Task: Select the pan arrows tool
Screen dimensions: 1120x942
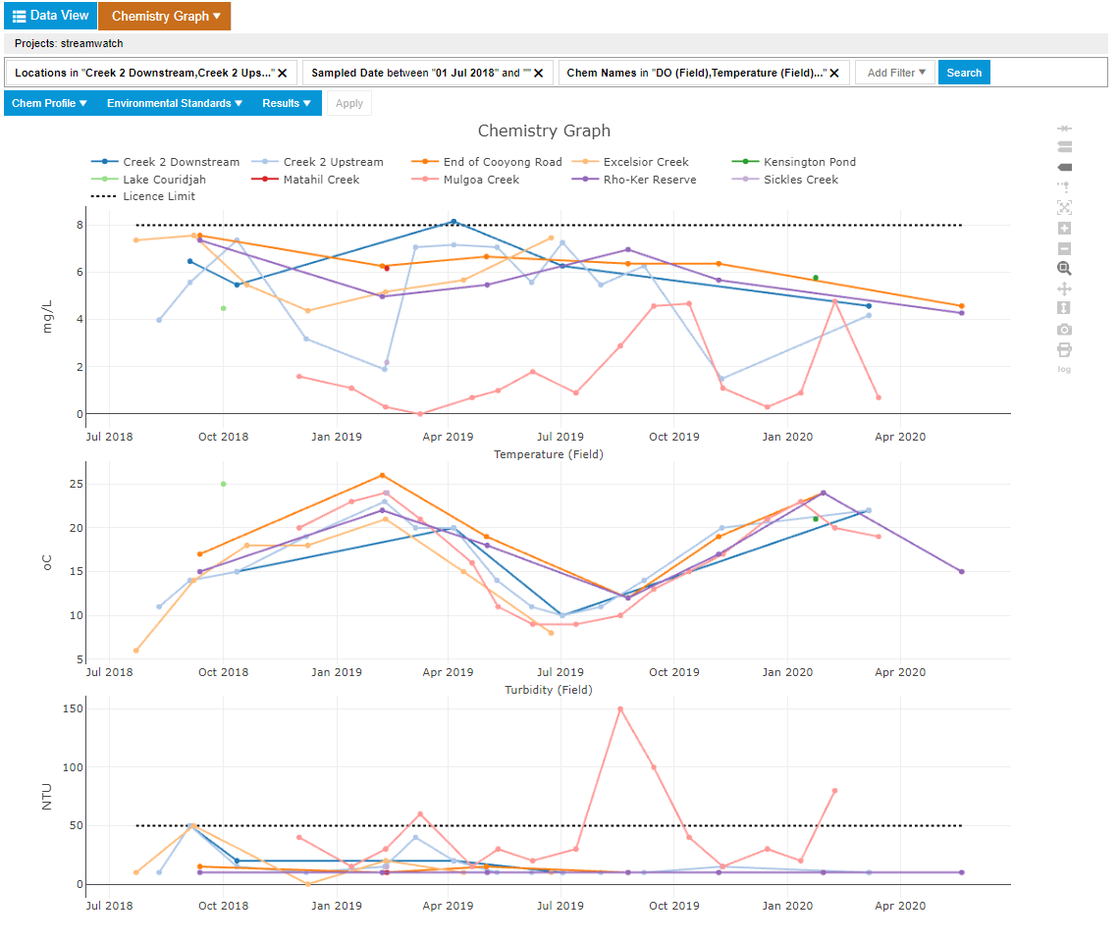Action: click(1064, 289)
